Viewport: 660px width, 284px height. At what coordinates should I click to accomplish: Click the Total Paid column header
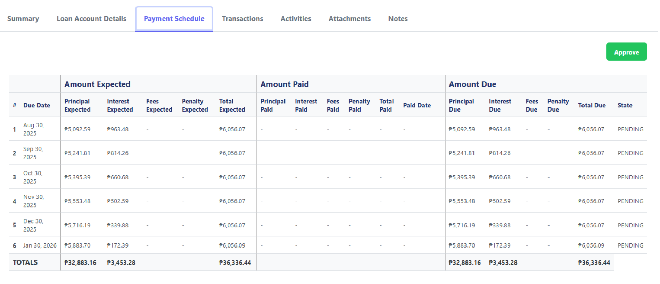coord(386,105)
